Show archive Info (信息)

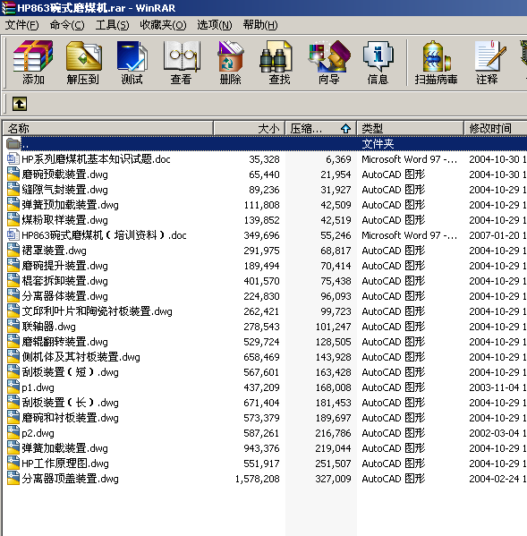378,63
